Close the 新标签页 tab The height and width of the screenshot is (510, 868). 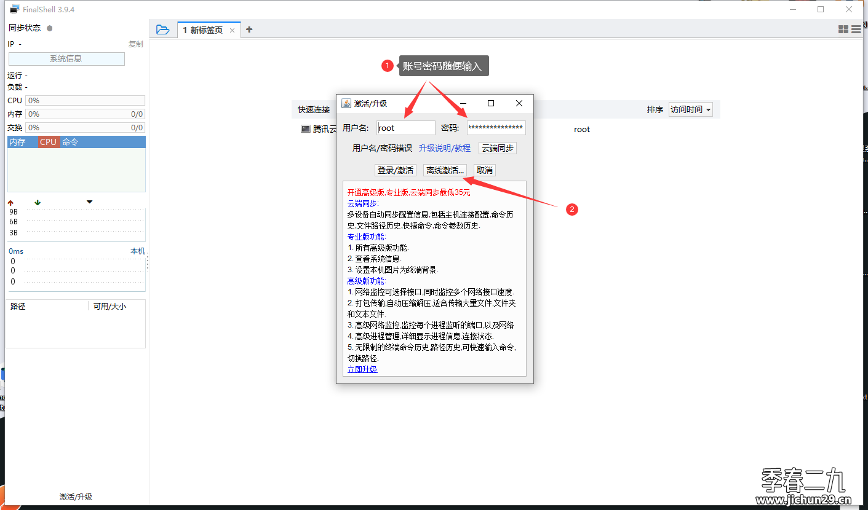coord(232,30)
